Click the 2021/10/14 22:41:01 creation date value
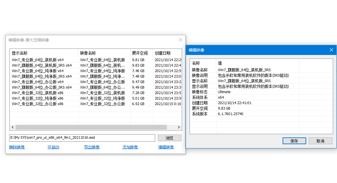Viewport: 337px width, 183px height. pos(235,103)
